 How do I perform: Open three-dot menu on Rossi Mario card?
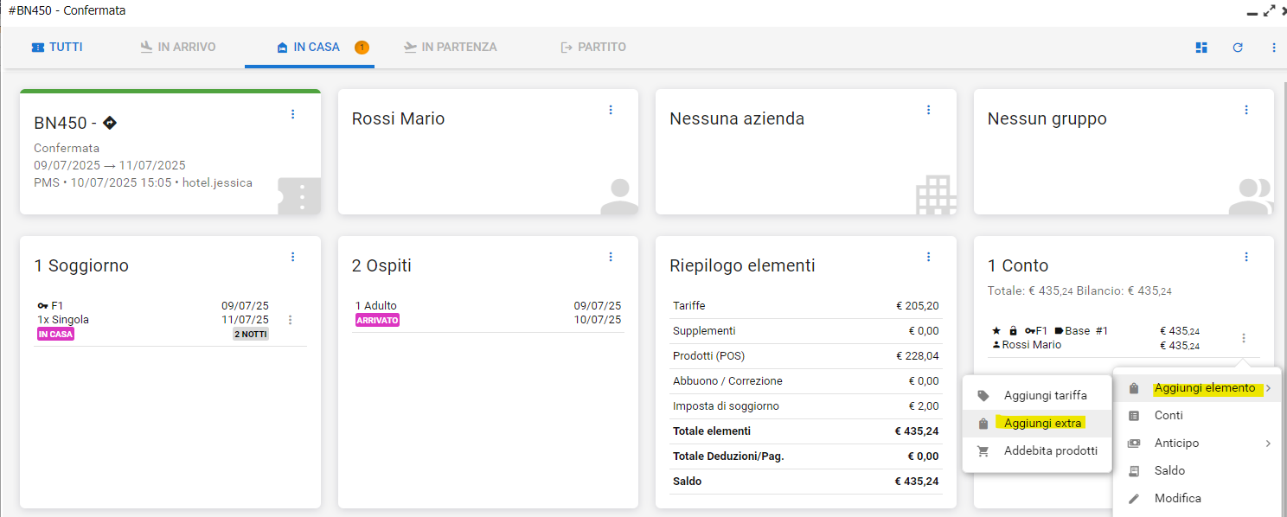click(611, 110)
